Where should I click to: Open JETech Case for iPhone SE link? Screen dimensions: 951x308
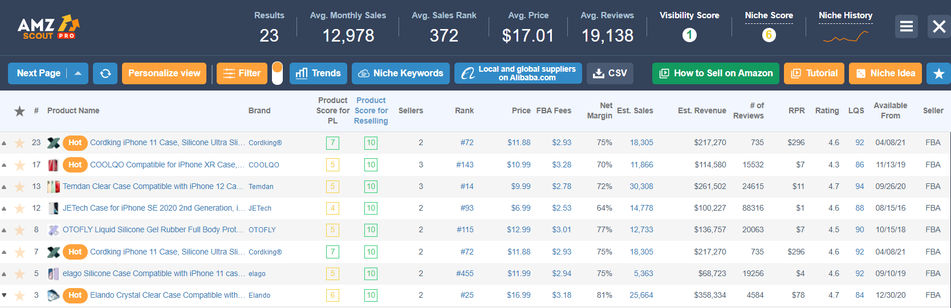click(x=154, y=208)
